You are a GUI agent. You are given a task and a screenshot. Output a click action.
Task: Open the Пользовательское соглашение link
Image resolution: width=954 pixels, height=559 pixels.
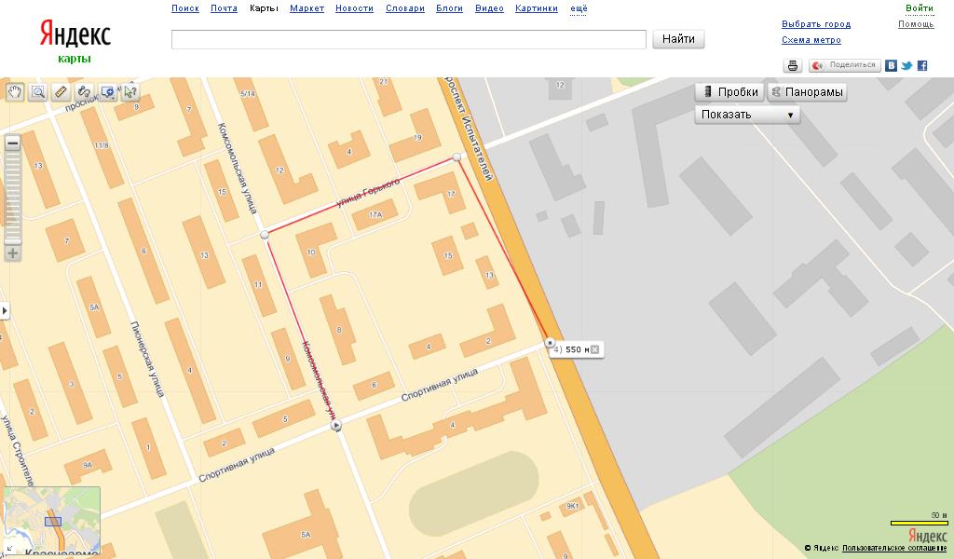point(893,548)
